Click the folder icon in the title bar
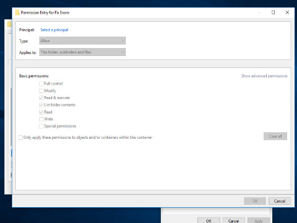297x223 pixels. (17, 12)
